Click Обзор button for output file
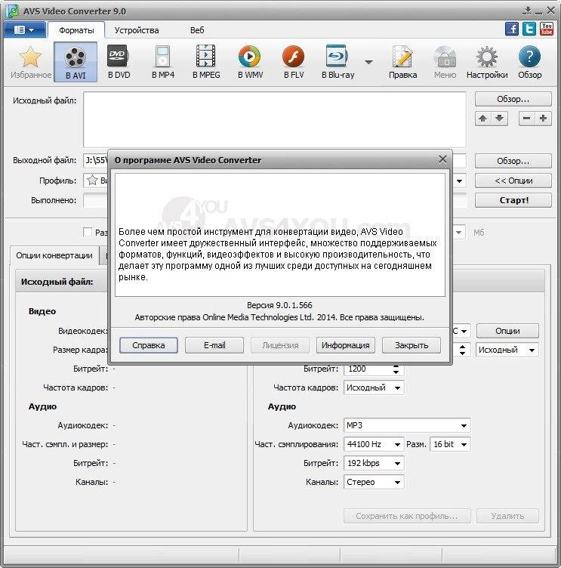This screenshot has height=568, width=561. (x=513, y=161)
